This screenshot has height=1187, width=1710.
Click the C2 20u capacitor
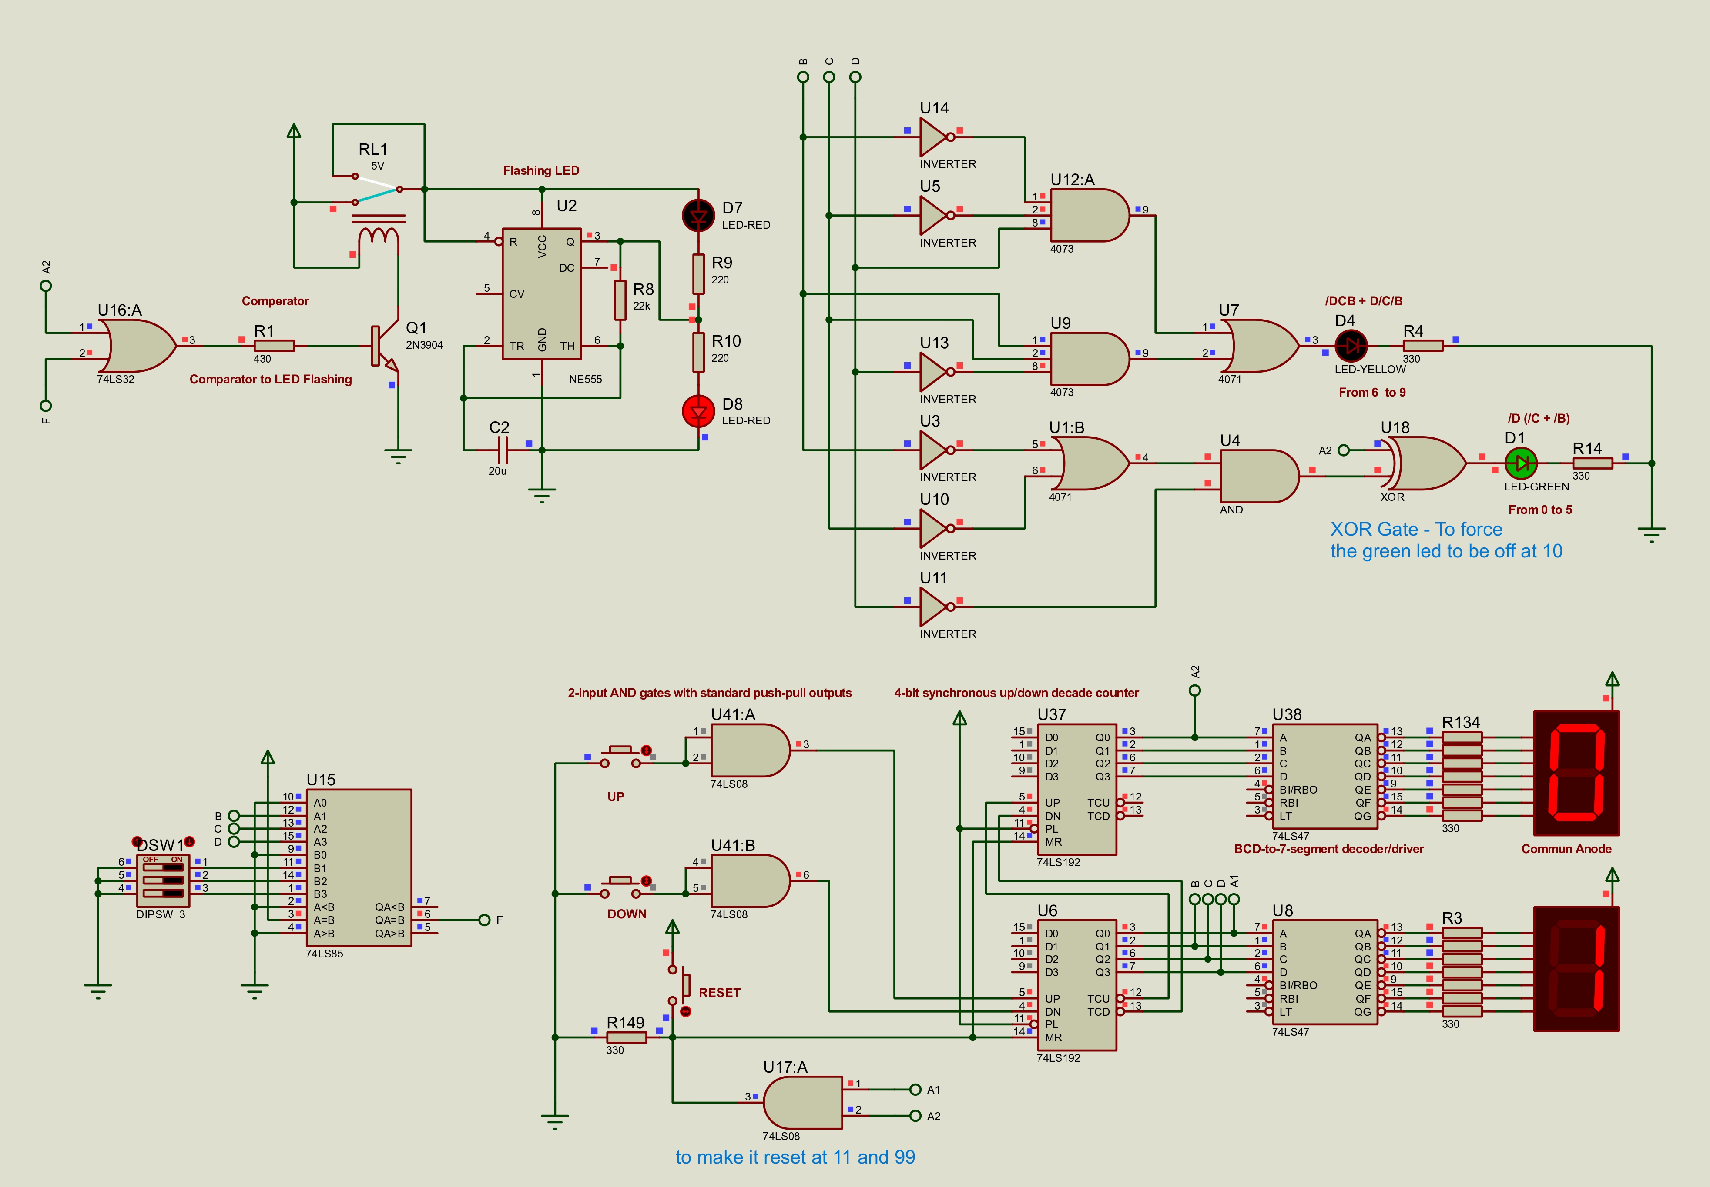[502, 450]
